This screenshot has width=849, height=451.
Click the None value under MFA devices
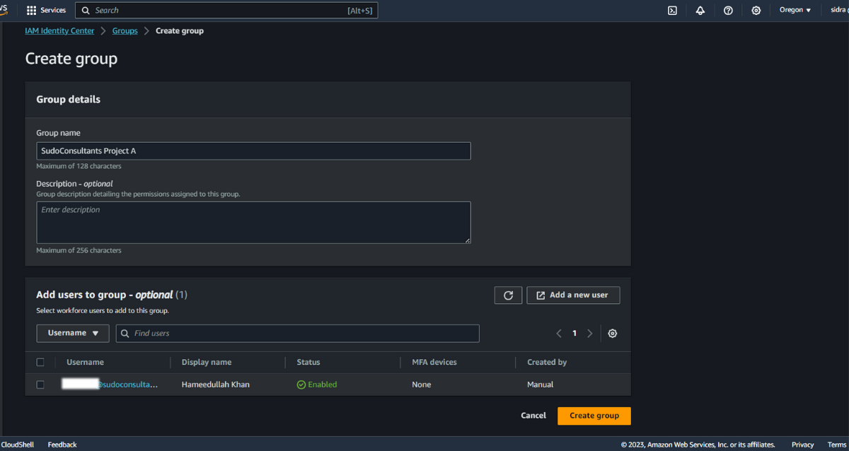coord(422,385)
